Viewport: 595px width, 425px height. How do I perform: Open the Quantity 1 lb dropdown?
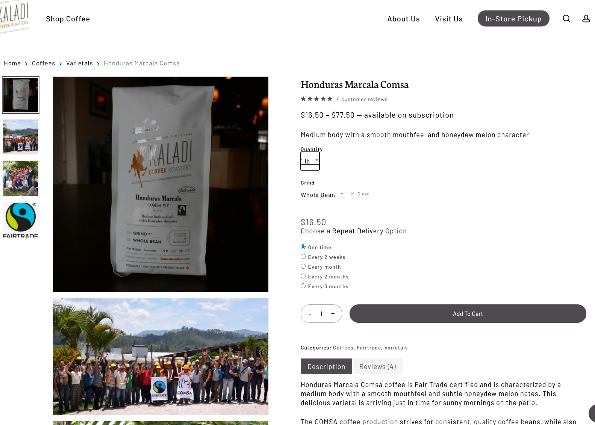pos(310,161)
